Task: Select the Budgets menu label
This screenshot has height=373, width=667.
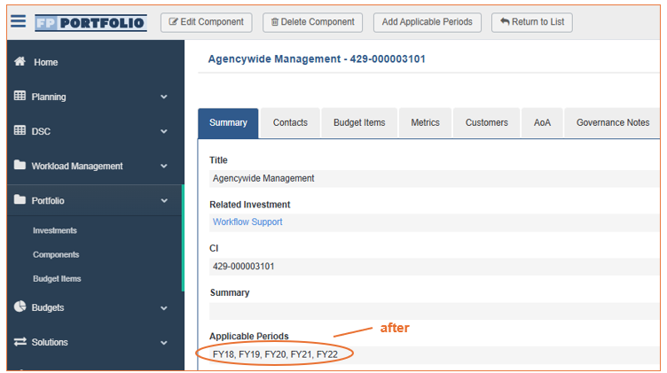Action: coord(48,307)
